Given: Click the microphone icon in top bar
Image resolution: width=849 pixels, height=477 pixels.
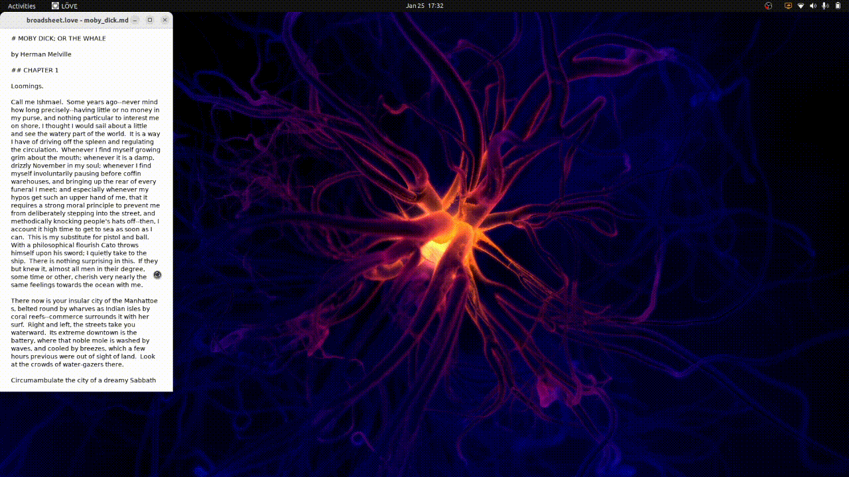Looking at the screenshot, I should coord(825,6).
